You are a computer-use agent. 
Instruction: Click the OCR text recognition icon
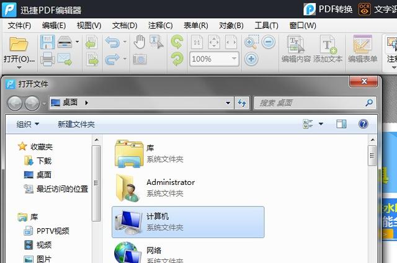tap(364, 9)
